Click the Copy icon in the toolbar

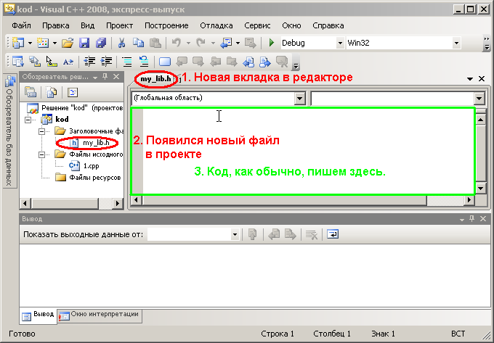[x=138, y=43]
